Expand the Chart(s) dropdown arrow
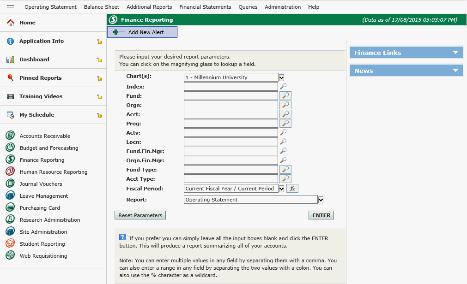The height and width of the screenshot is (284, 467). pyautogui.click(x=281, y=77)
